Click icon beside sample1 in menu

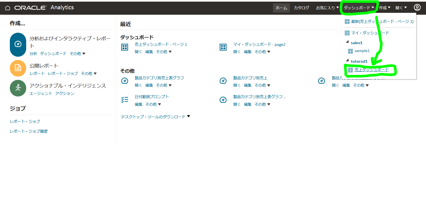[350, 51]
